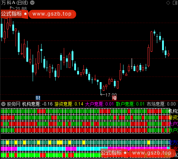The height and width of the screenshot is (159, 178).
Task: Click the 21.88 high price label
Action: click(21, 9)
